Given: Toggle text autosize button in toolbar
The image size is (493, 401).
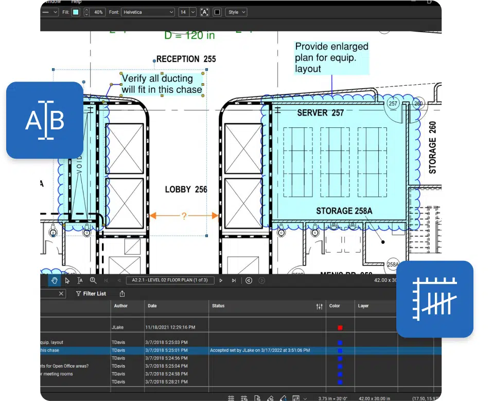Looking at the screenshot, I should tap(204, 12).
